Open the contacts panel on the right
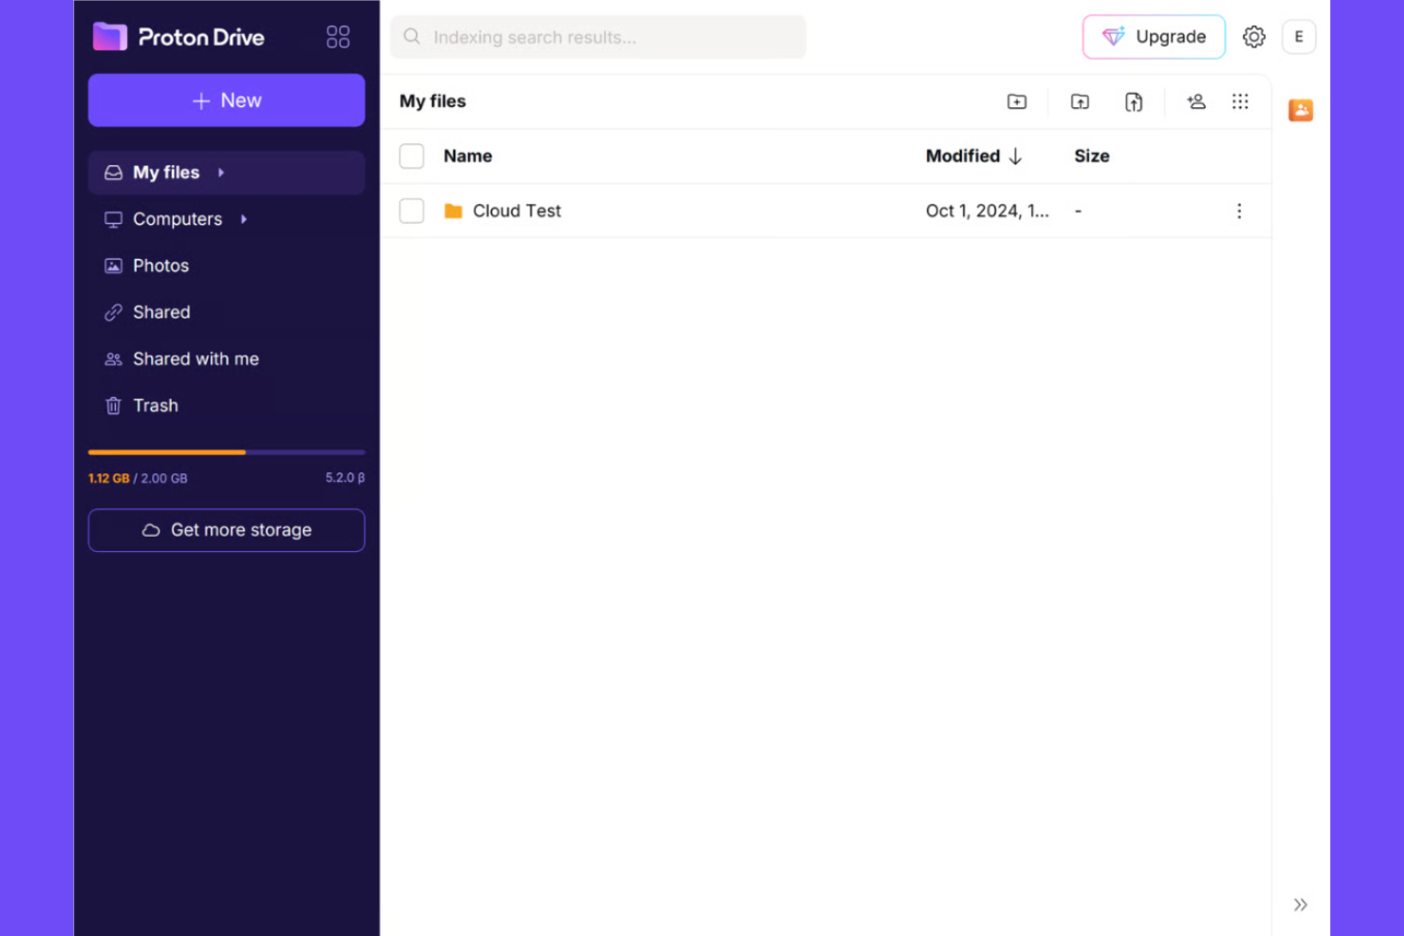 (1300, 110)
